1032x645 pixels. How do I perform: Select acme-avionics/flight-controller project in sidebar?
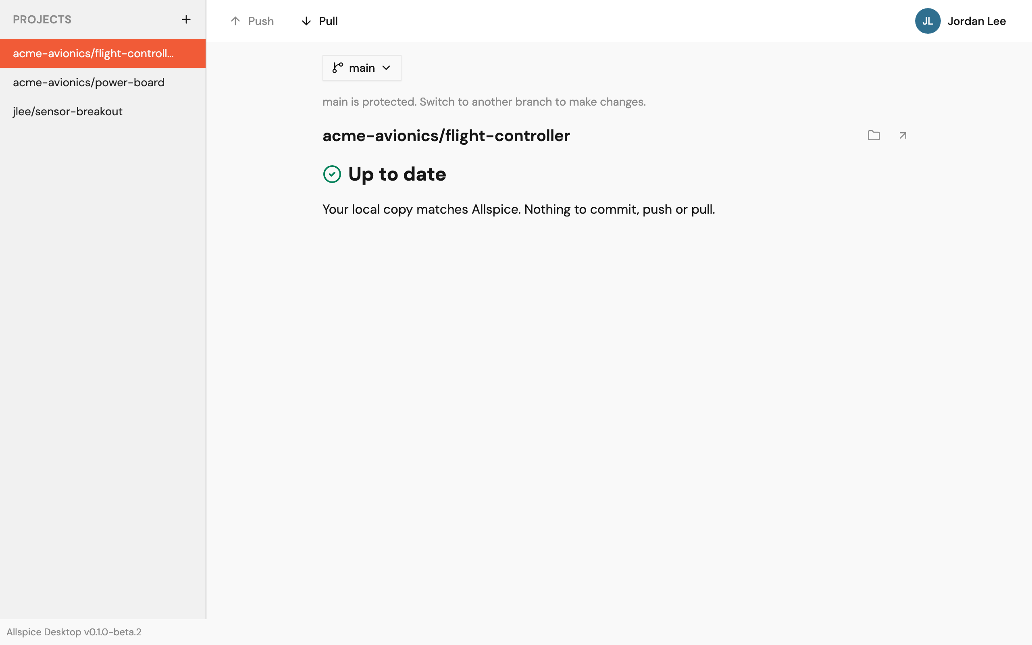pos(103,53)
